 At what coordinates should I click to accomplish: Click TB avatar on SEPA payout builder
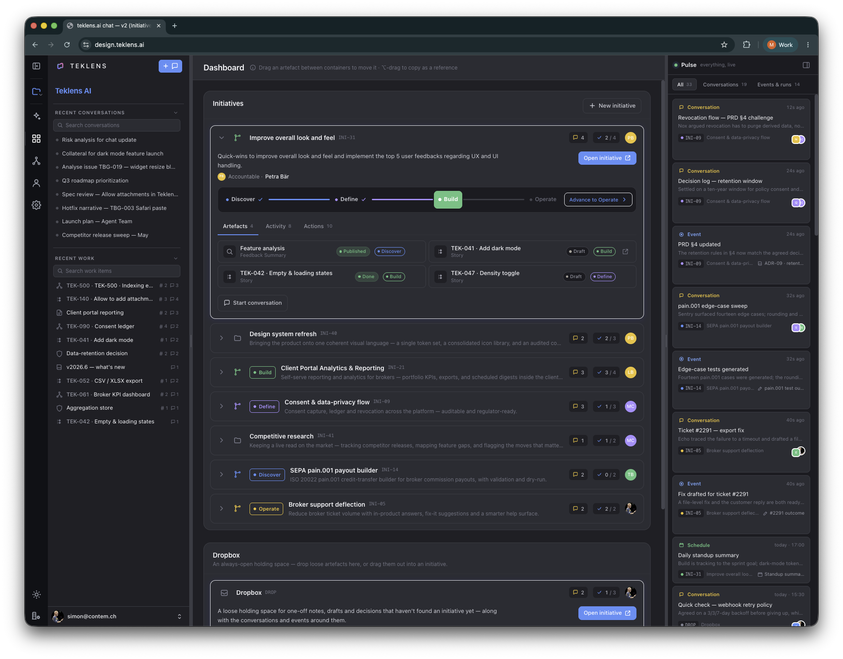click(630, 475)
